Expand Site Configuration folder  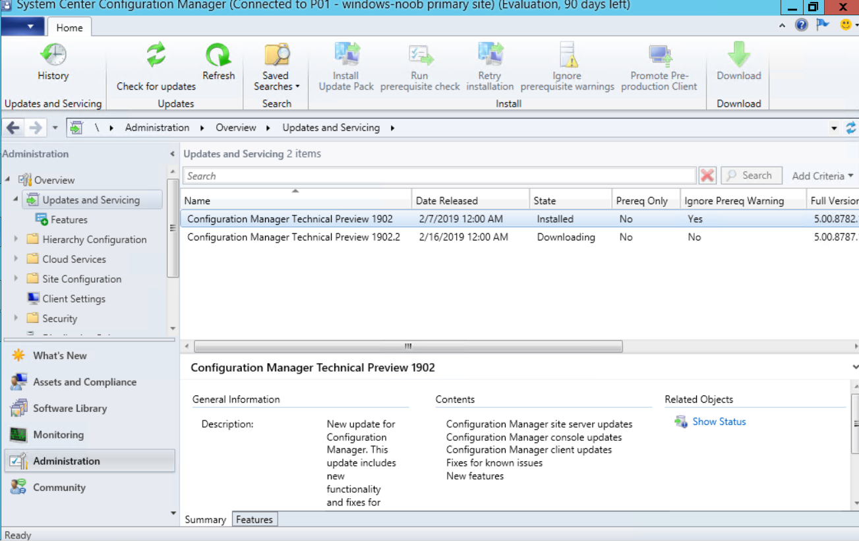16,279
